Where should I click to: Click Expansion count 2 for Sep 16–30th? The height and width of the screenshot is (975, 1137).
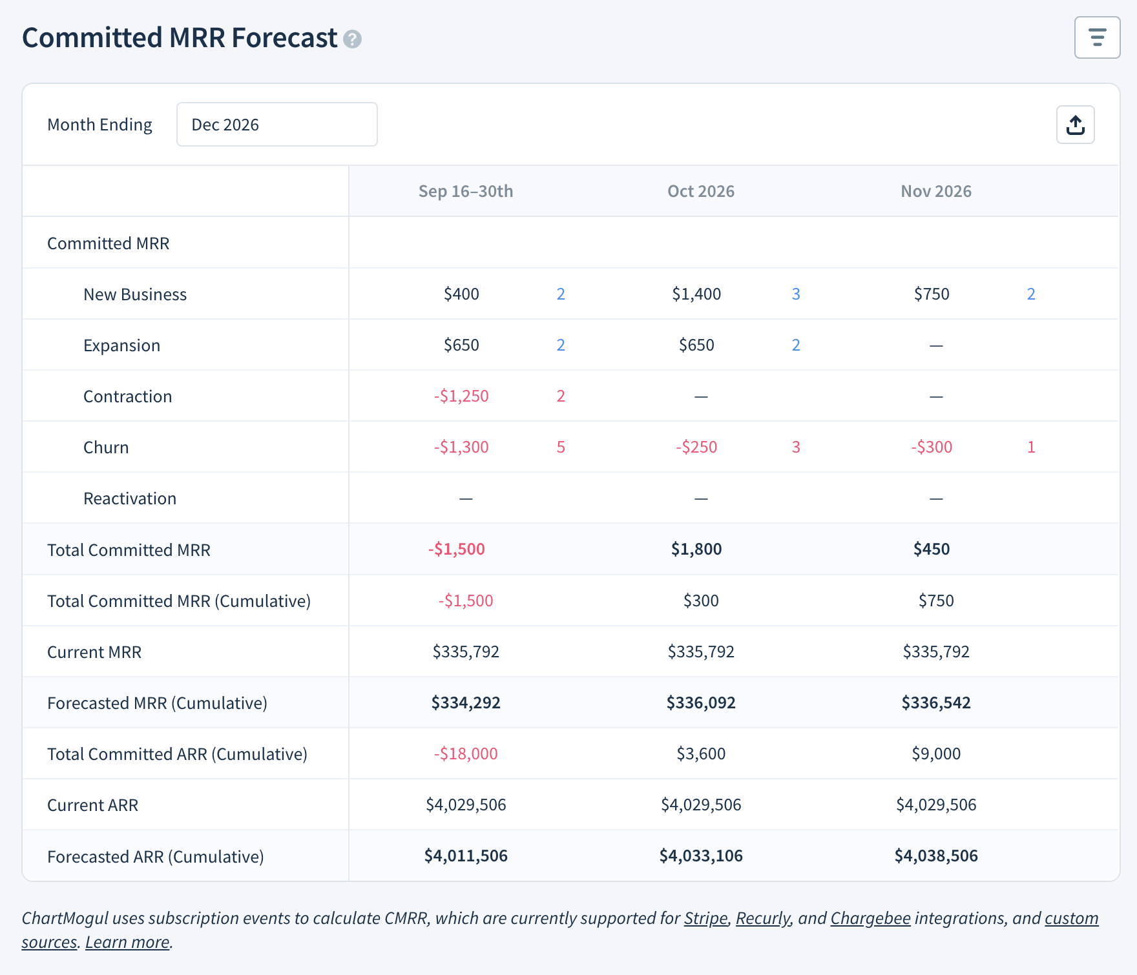561,345
